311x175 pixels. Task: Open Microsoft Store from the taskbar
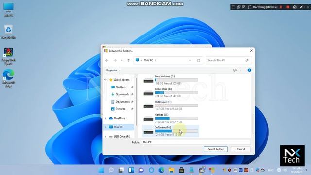coord(181,170)
